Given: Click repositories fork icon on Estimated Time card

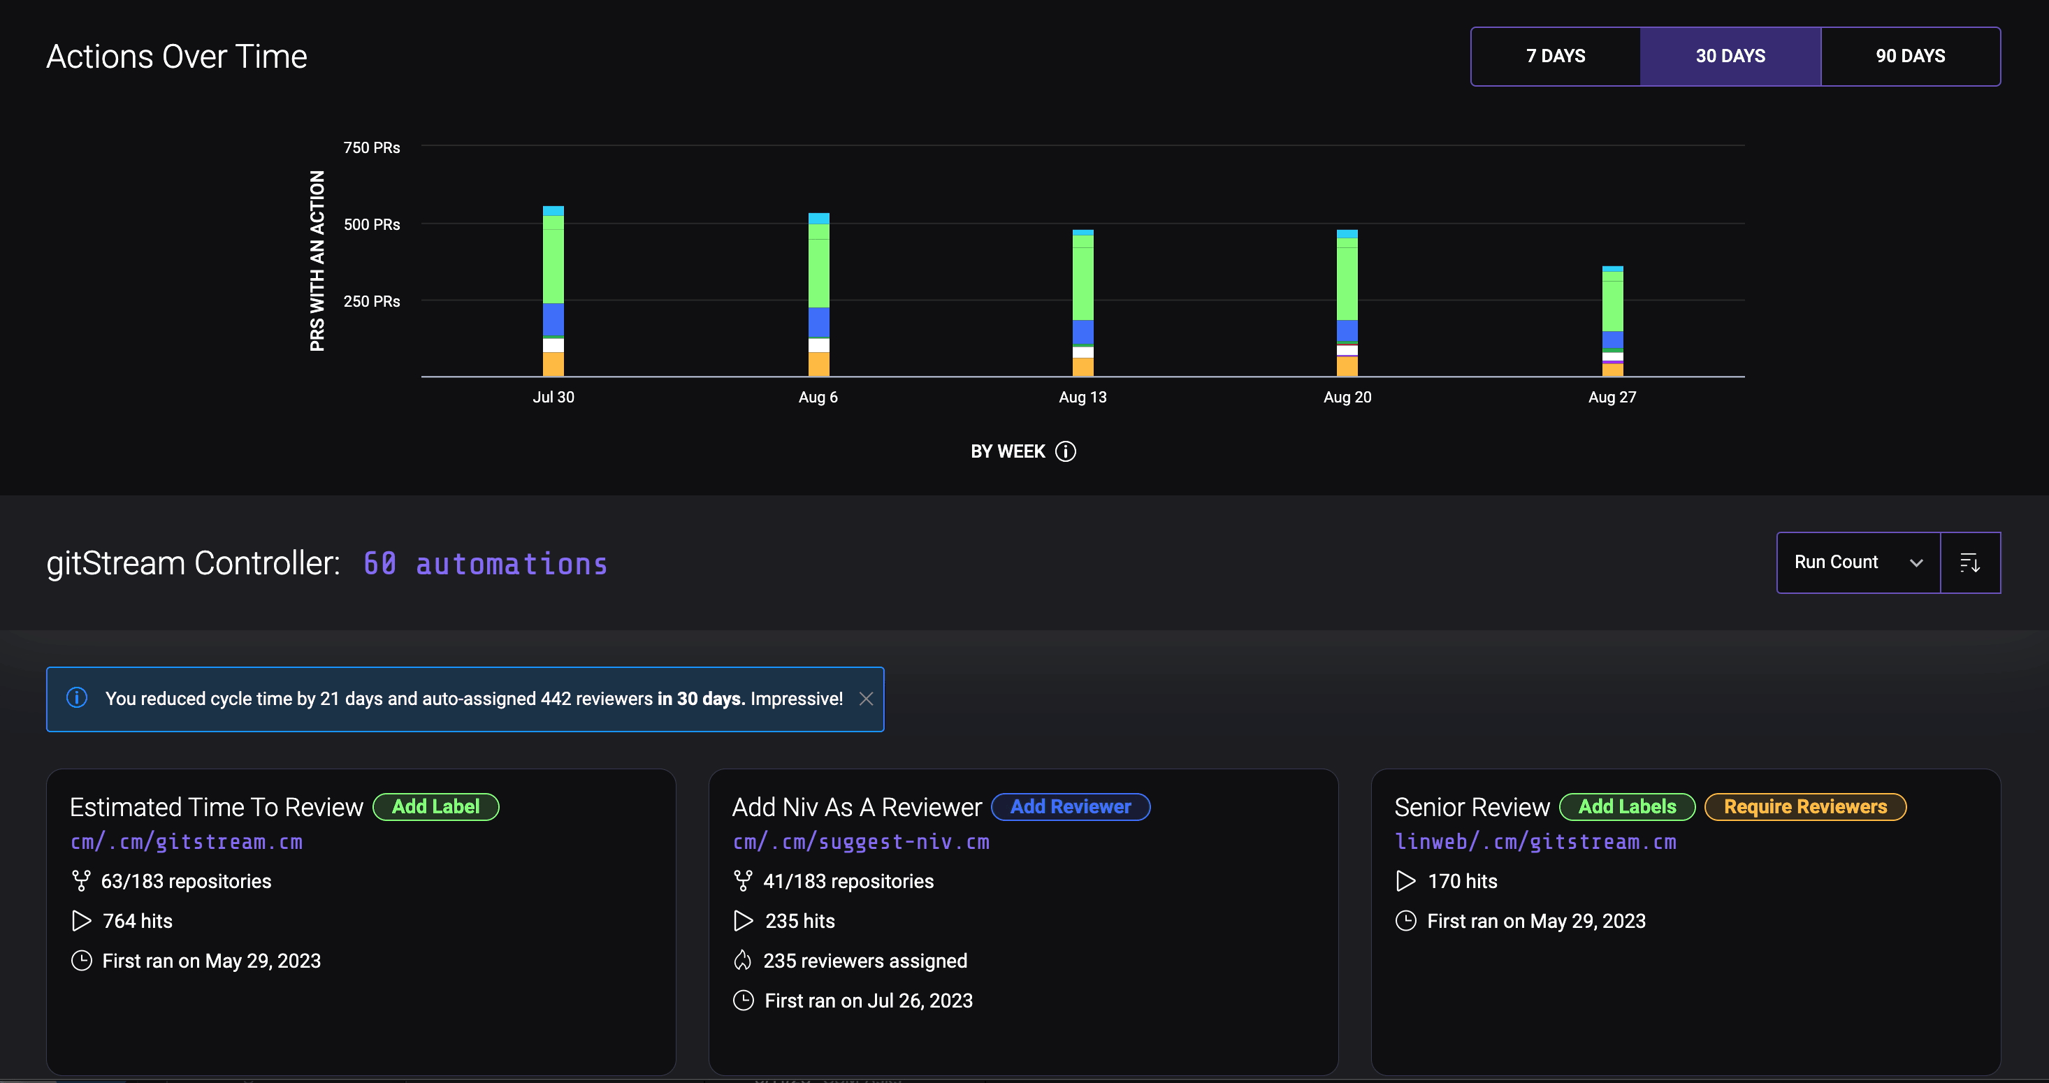Looking at the screenshot, I should tap(81, 881).
